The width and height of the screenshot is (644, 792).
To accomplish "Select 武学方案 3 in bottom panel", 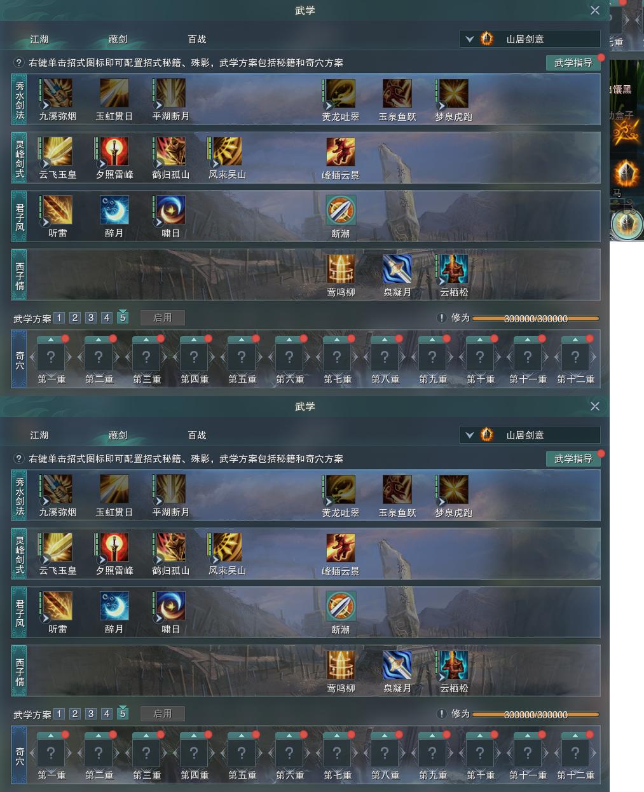I will (91, 714).
